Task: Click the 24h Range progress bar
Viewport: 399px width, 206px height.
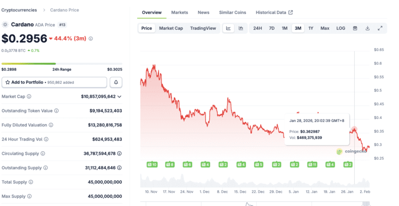Action: (62, 64)
